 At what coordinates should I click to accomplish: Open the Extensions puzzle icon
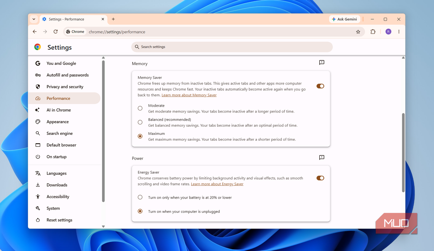[x=373, y=32]
